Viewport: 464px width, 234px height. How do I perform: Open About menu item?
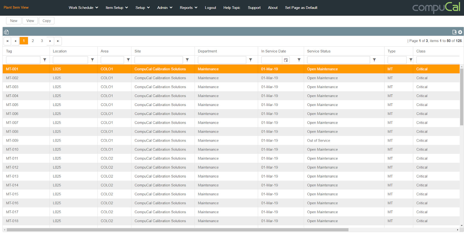coord(273,8)
